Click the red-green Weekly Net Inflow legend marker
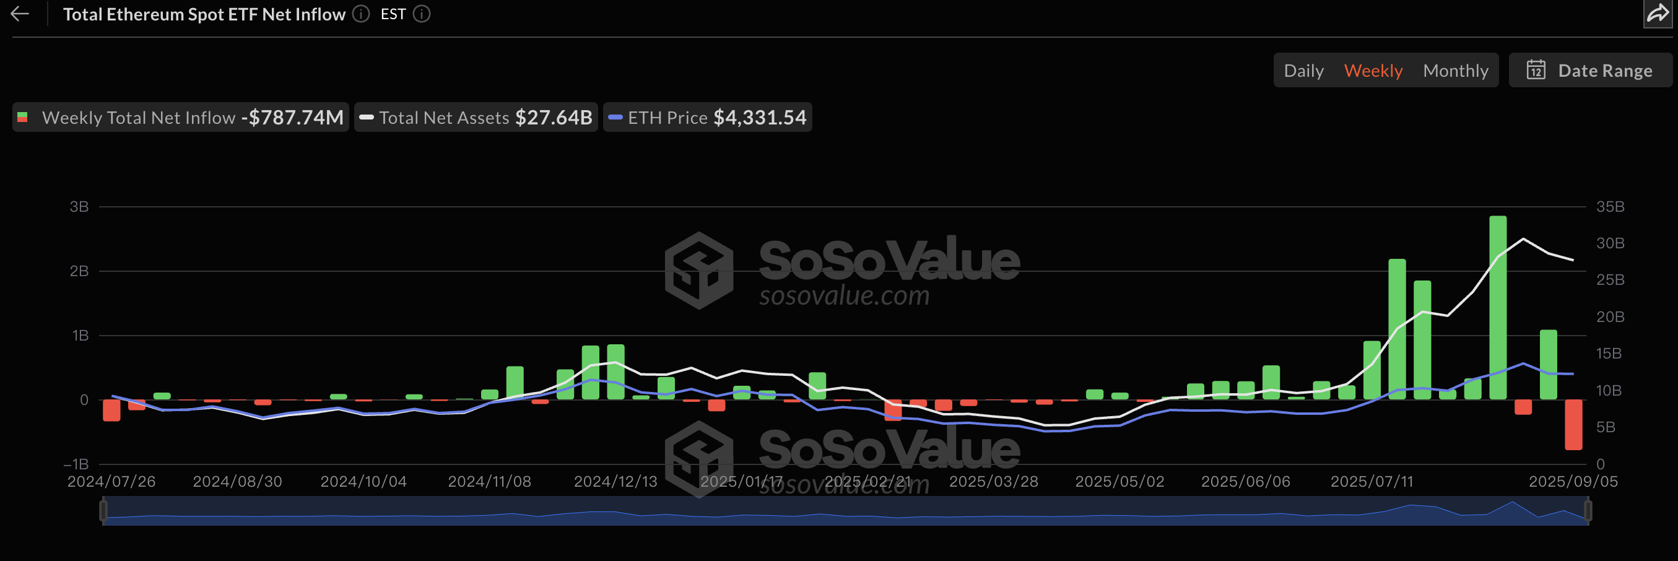Viewport: 1678px width, 561px height. [23, 118]
